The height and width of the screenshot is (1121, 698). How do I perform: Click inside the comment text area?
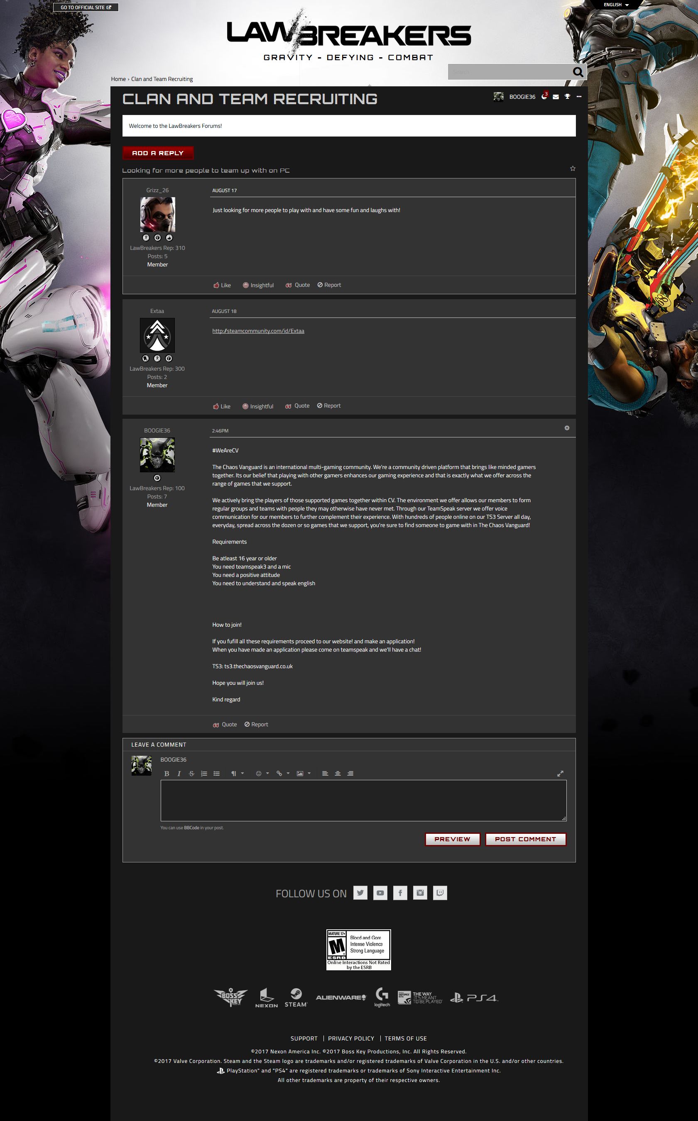coord(363,800)
